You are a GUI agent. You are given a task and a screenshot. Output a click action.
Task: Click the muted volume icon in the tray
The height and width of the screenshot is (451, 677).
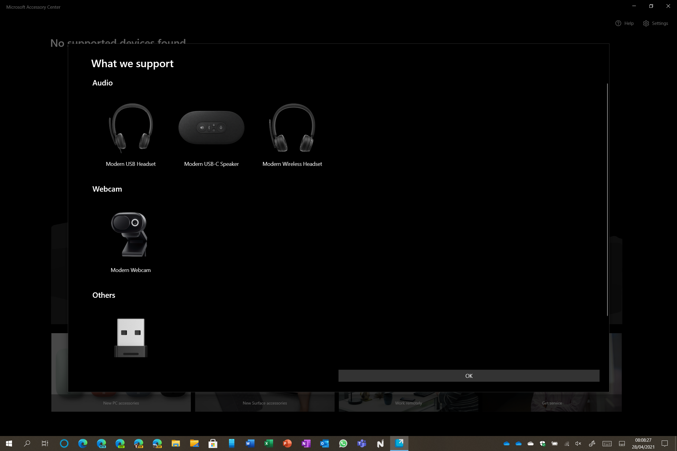[579, 444]
